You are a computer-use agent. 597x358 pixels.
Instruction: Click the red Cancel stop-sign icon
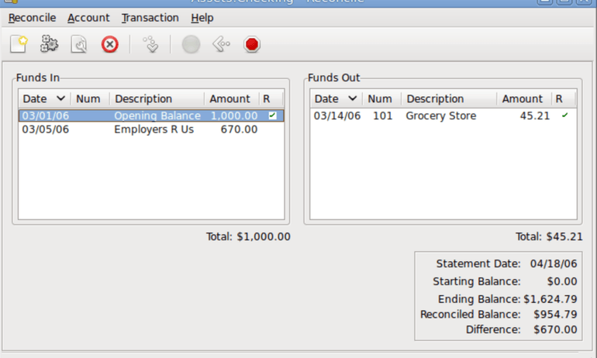point(251,45)
